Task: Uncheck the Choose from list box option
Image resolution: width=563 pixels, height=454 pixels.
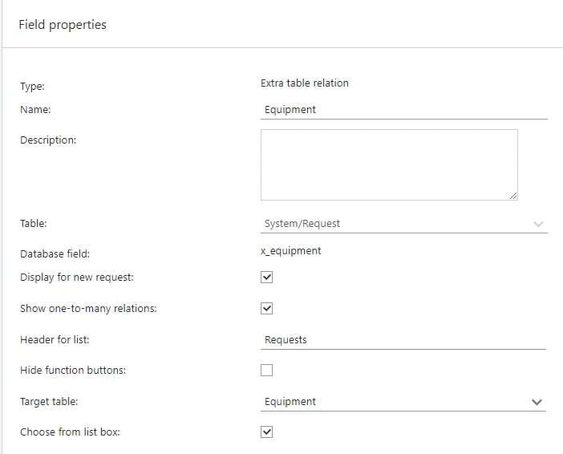Action: point(267,432)
